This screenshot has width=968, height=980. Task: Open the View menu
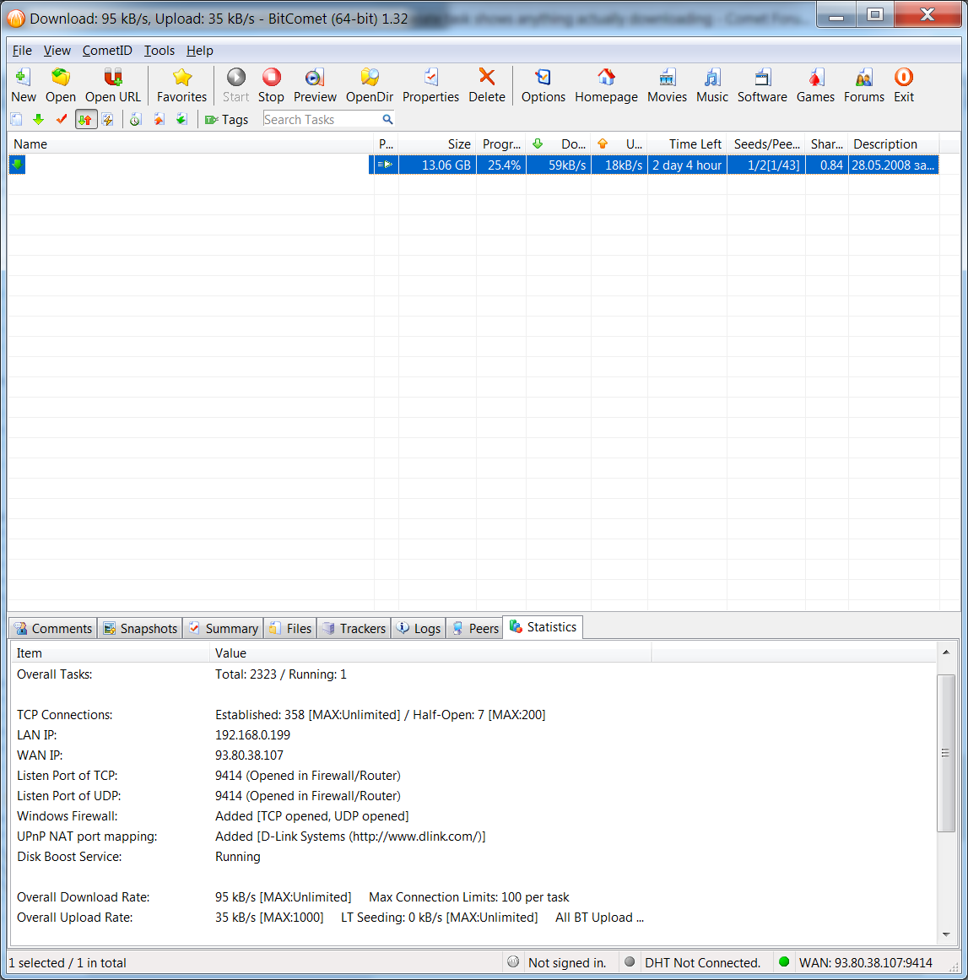point(57,51)
